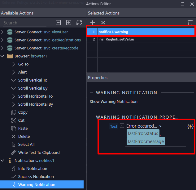Expand the Alert action
196x190 pixels.
(x=14, y=72)
